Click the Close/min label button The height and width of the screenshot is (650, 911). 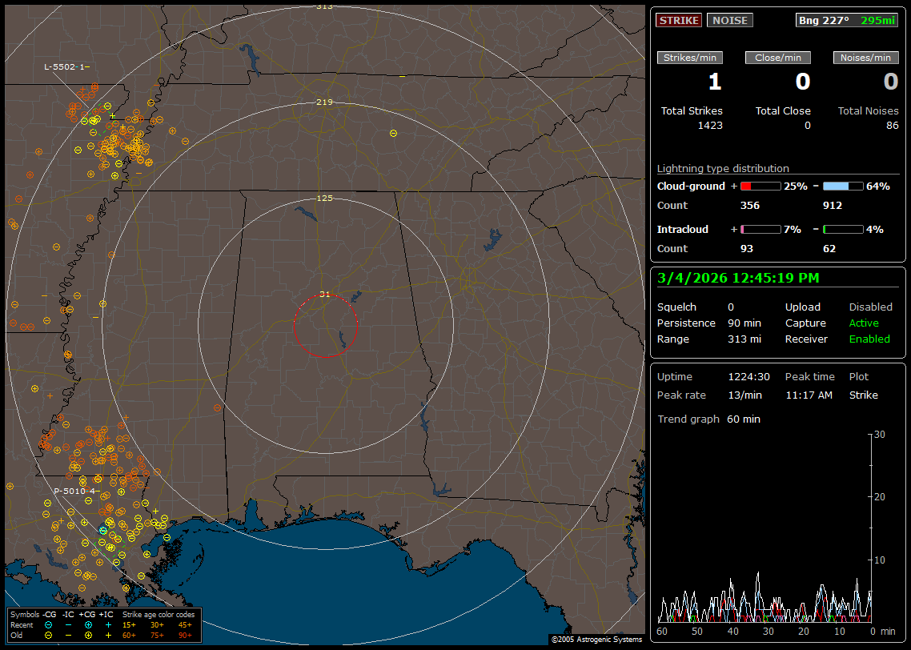[778, 58]
